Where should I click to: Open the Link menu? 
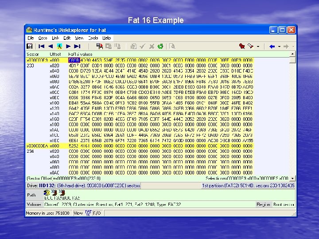55,38
